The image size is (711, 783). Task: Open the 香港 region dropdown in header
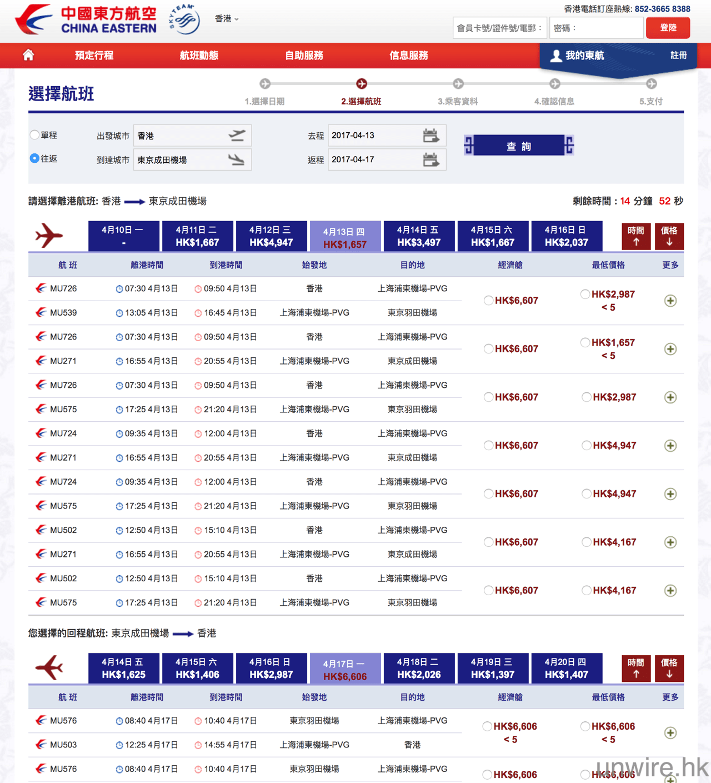pyautogui.click(x=227, y=19)
